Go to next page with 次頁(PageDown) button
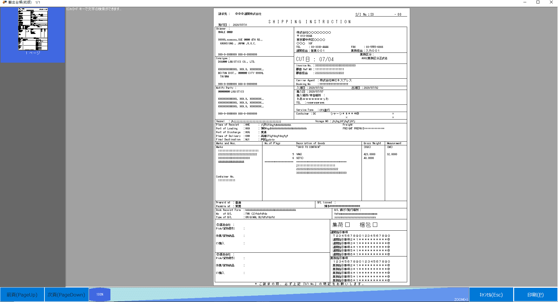Image resolution: width=558 pixels, height=302 pixels. click(x=67, y=295)
